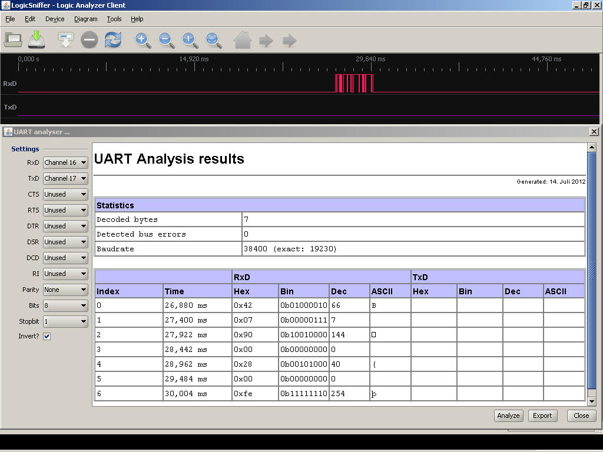Click the Analyze button
Image resolution: width=603 pixels, height=452 pixels.
coord(508,416)
